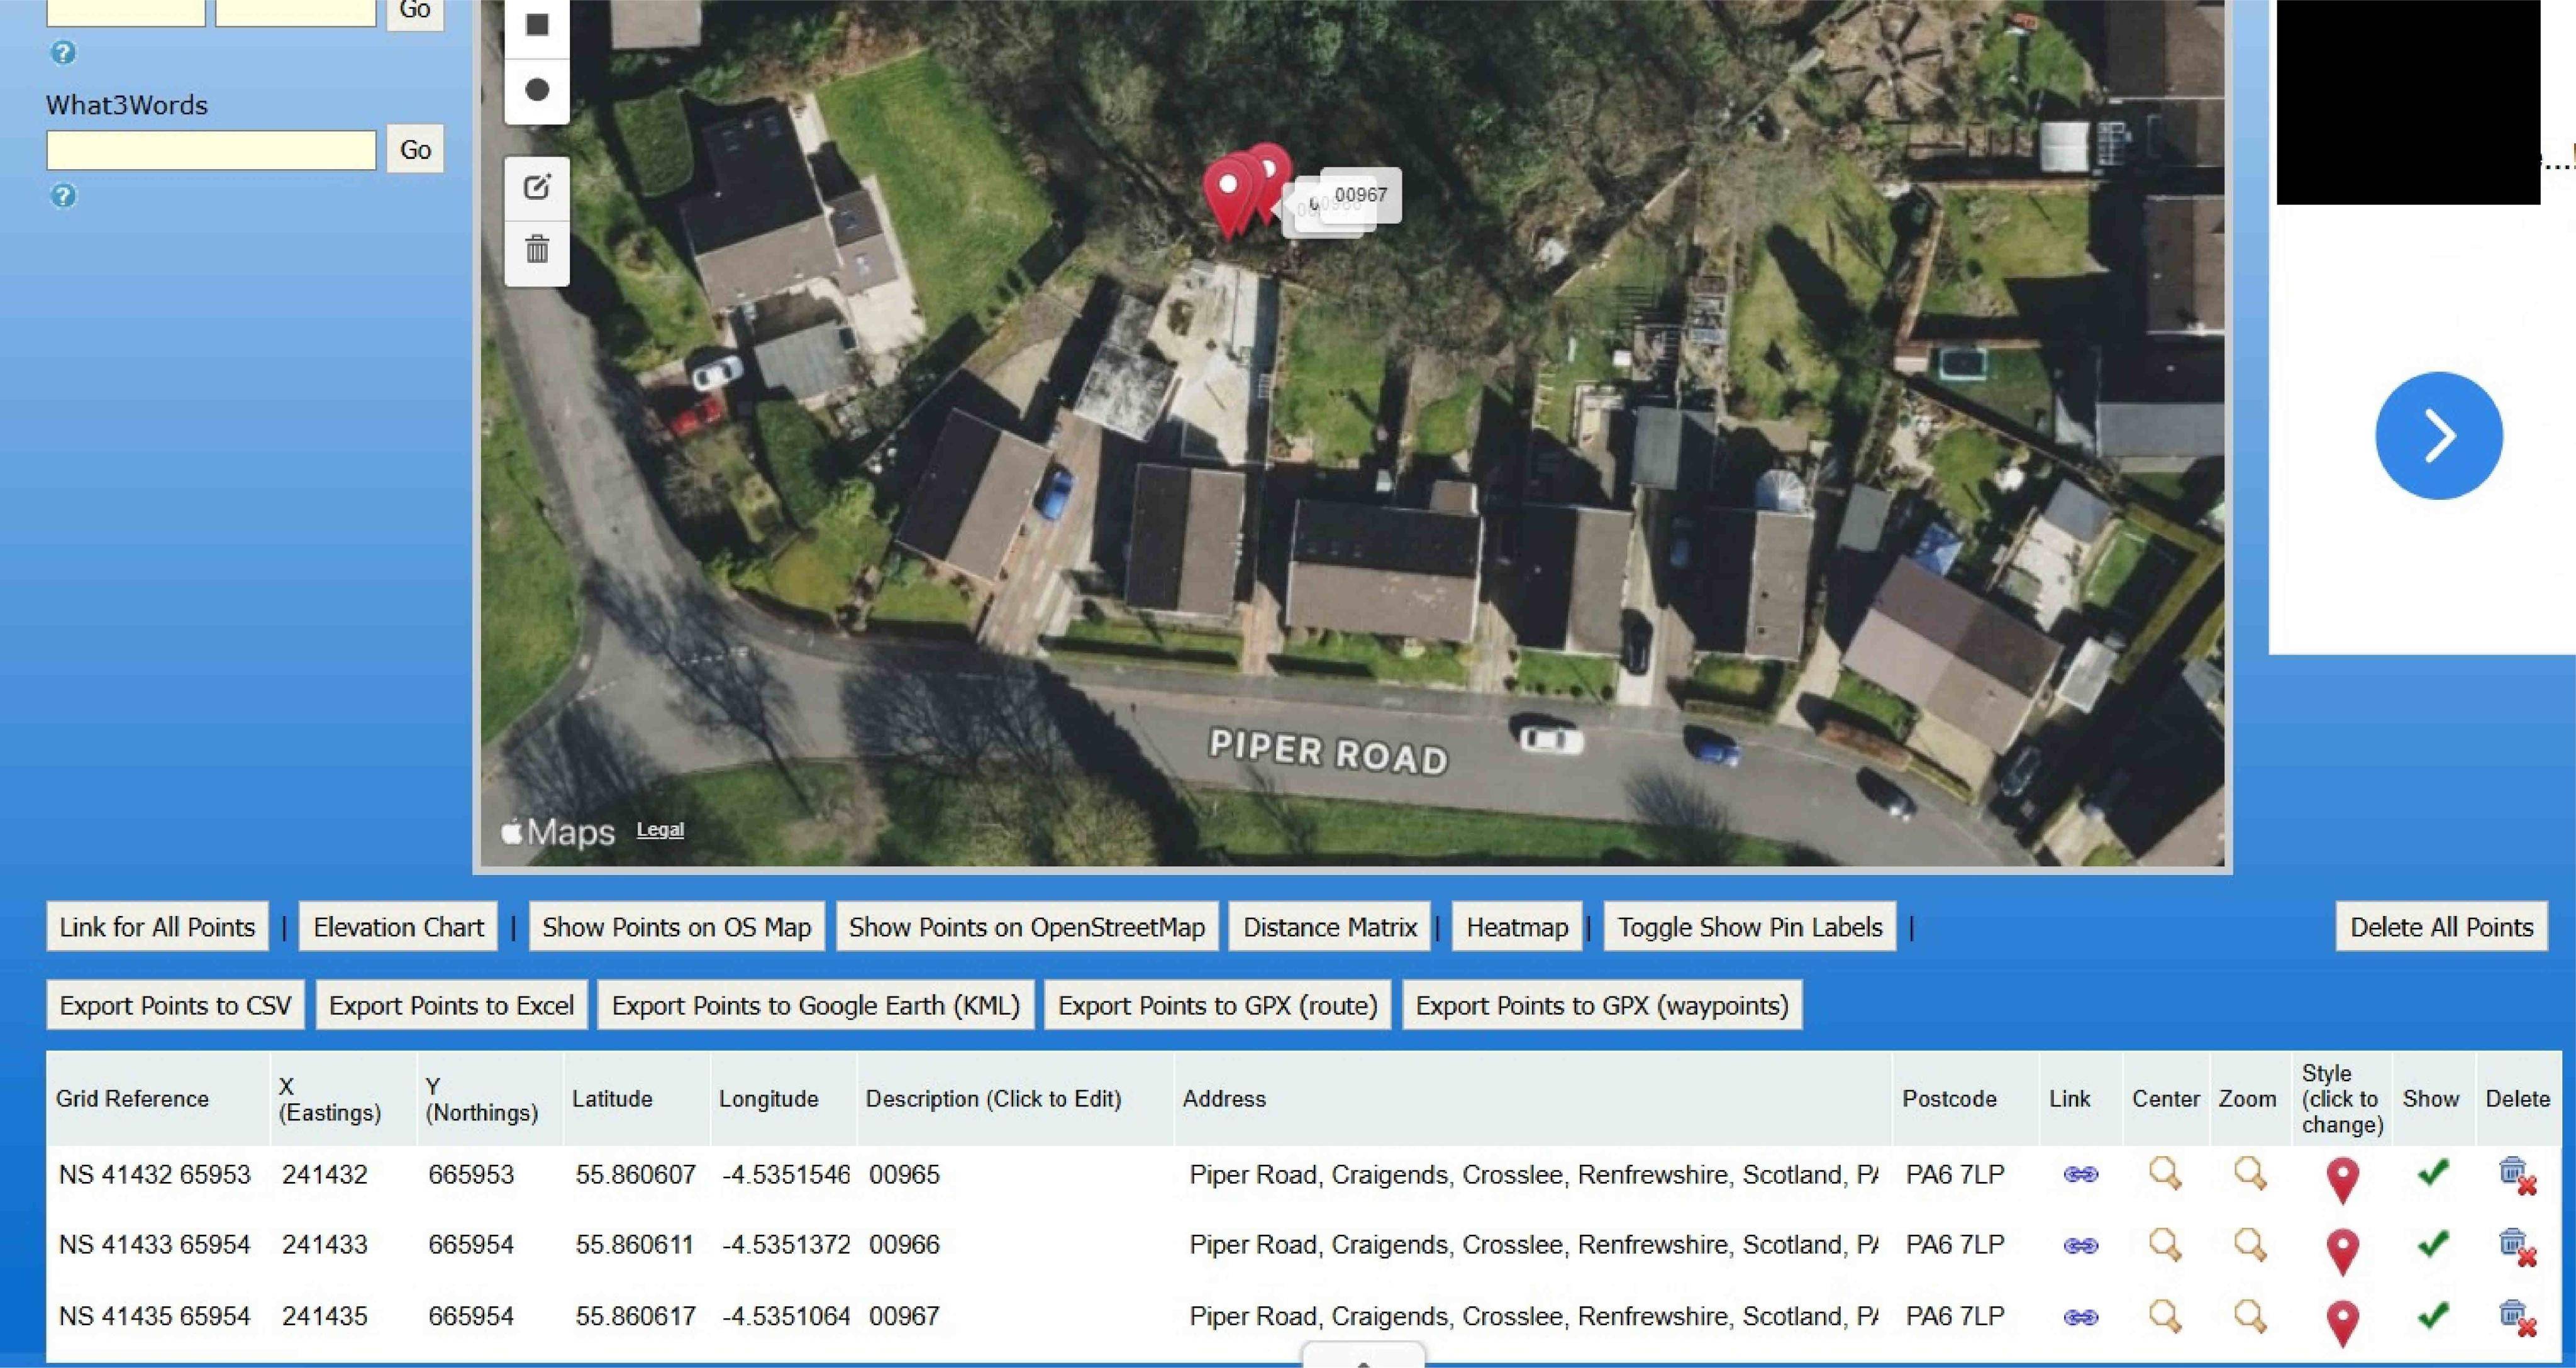Export Points to Excel
Screen dimensions: 2576x1368
click(x=451, y=1005)
